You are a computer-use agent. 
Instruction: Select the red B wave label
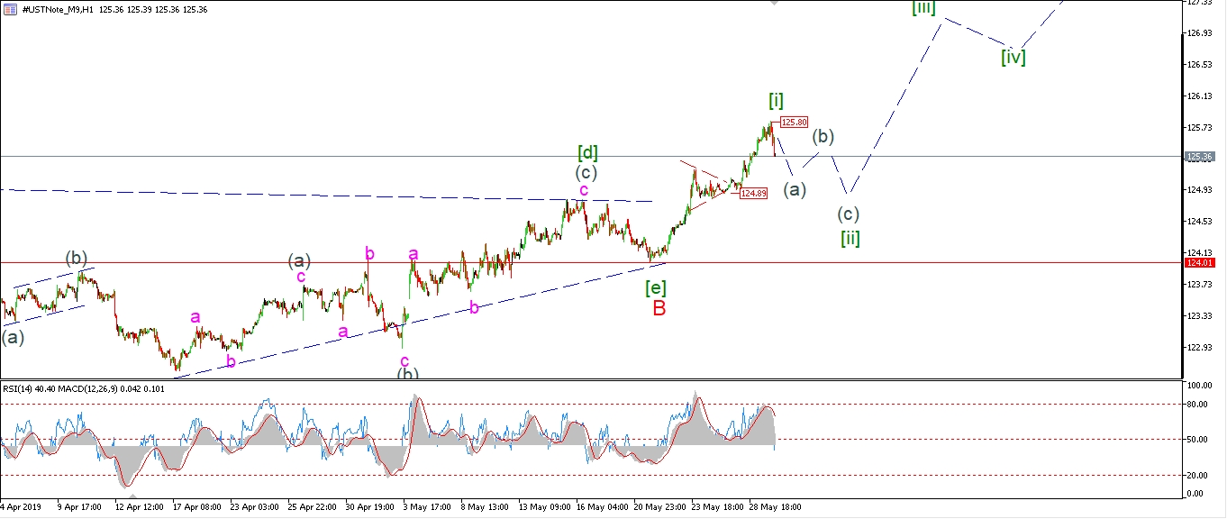pos(659,308)
